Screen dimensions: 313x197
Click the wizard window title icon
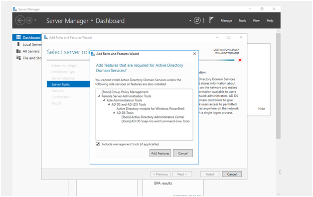tap(46, 37)
